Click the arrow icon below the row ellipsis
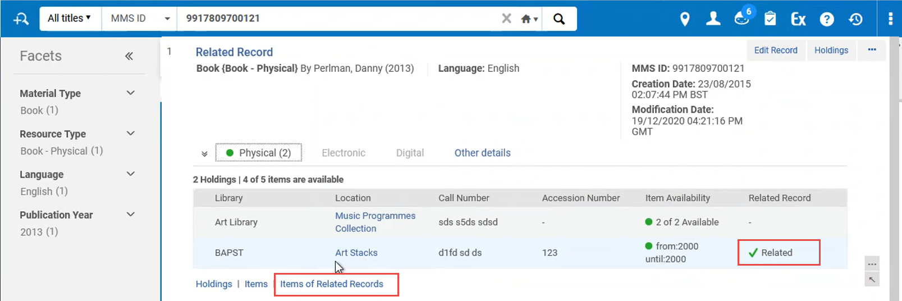Screen dimensions: 902x301 click(872, 279)
